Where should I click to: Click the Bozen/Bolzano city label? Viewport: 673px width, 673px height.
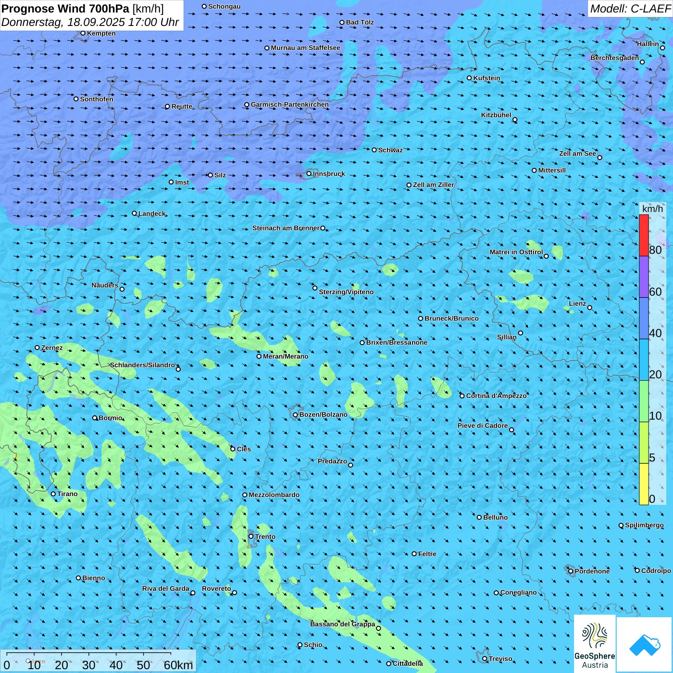323,414
